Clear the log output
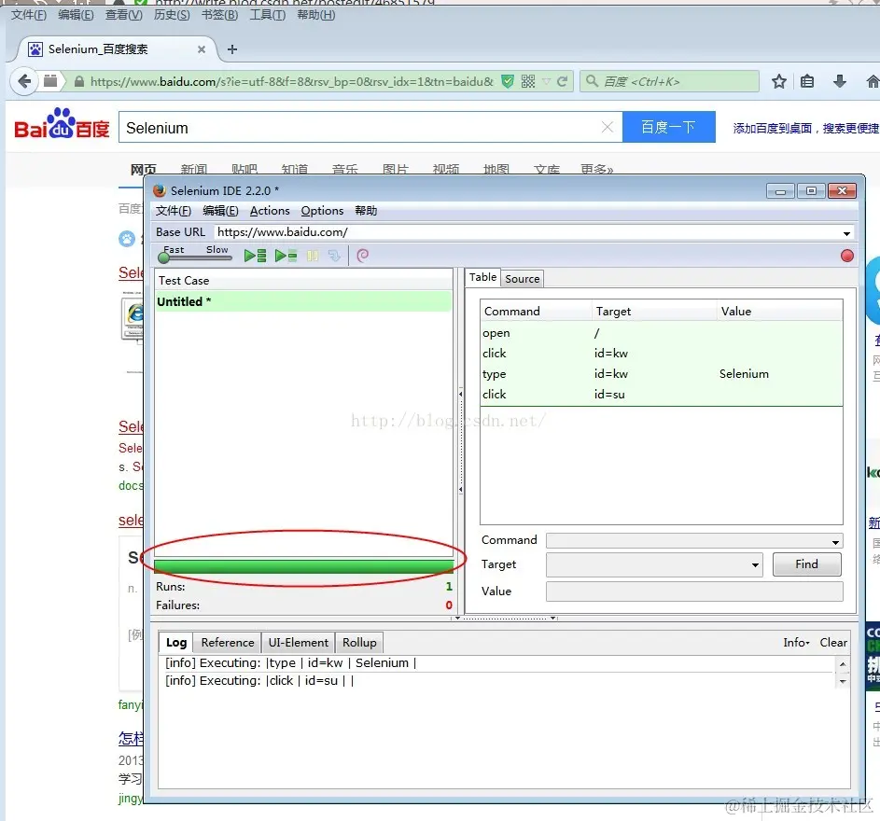 (x=833, y=643)
